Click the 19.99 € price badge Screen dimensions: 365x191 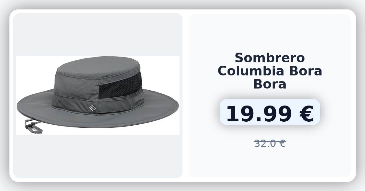[270, 112]
